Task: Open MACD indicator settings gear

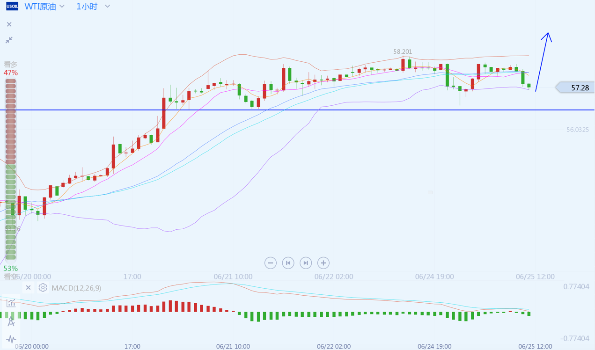Action: click(x=43, y=288)
